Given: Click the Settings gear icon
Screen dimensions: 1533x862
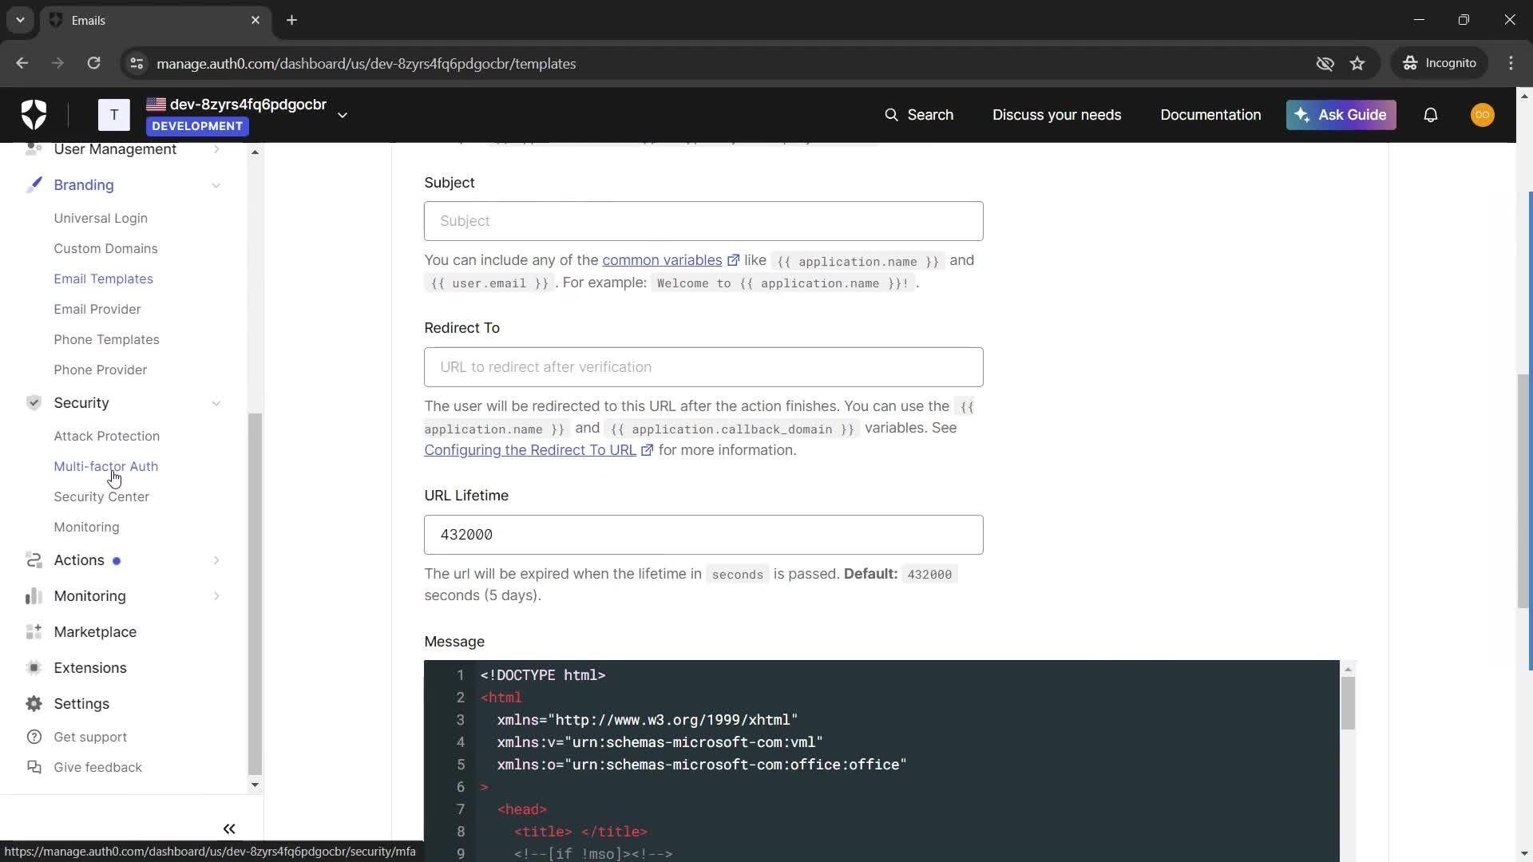Looking at the screenshot, I should [x=34, y=704].
